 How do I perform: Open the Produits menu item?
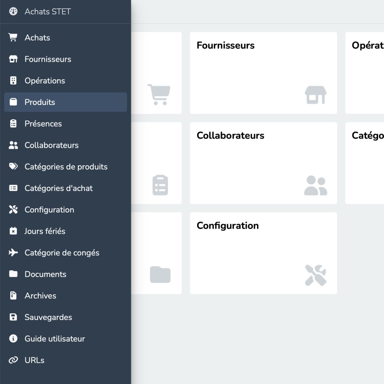click(66, 102)
